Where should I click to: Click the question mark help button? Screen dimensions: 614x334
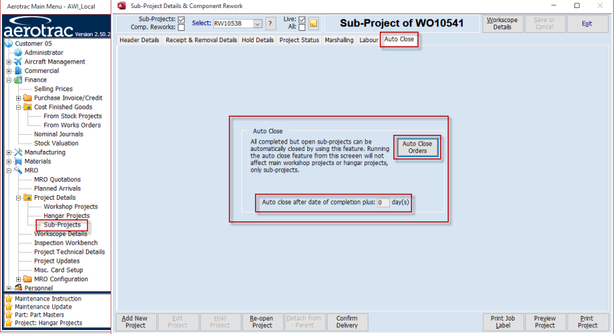click(270, 23)
